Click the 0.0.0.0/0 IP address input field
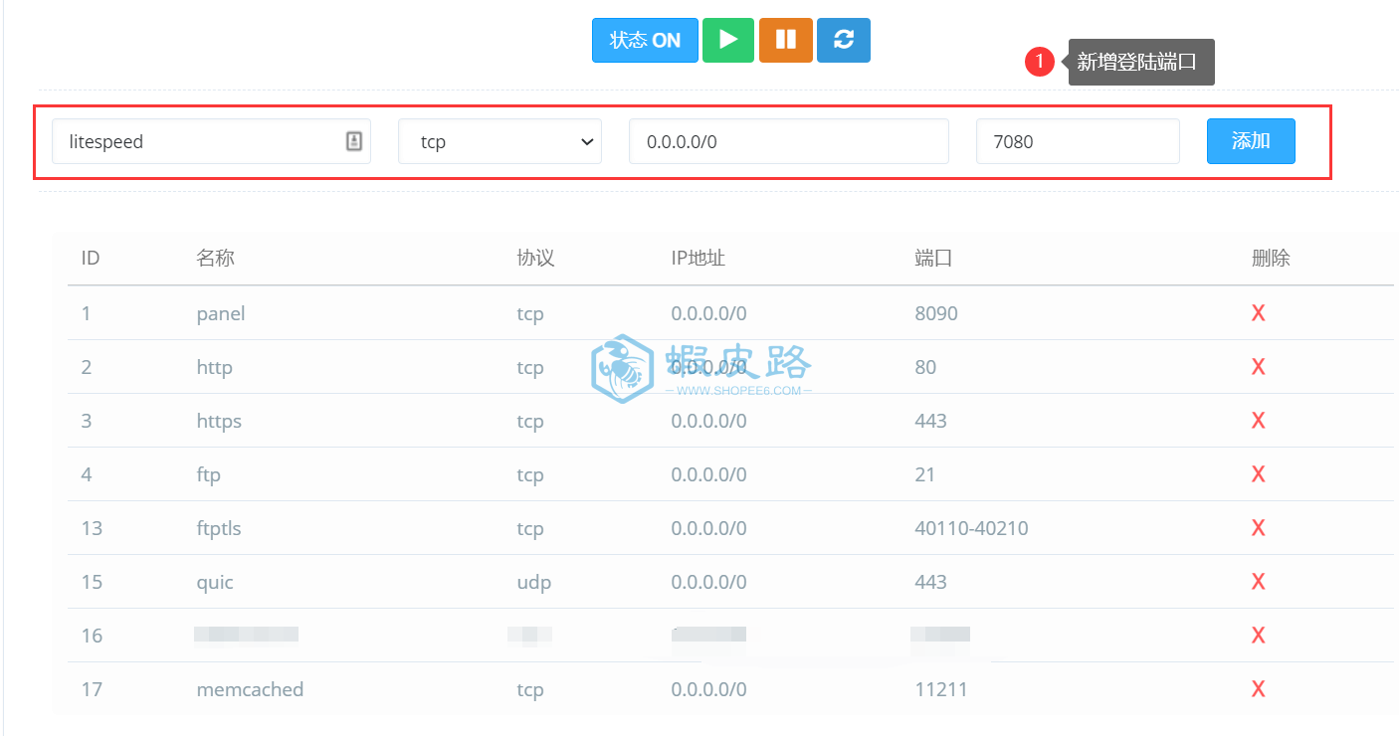Viewport: 1399px width, 736px height. click(x=788, y=141)
